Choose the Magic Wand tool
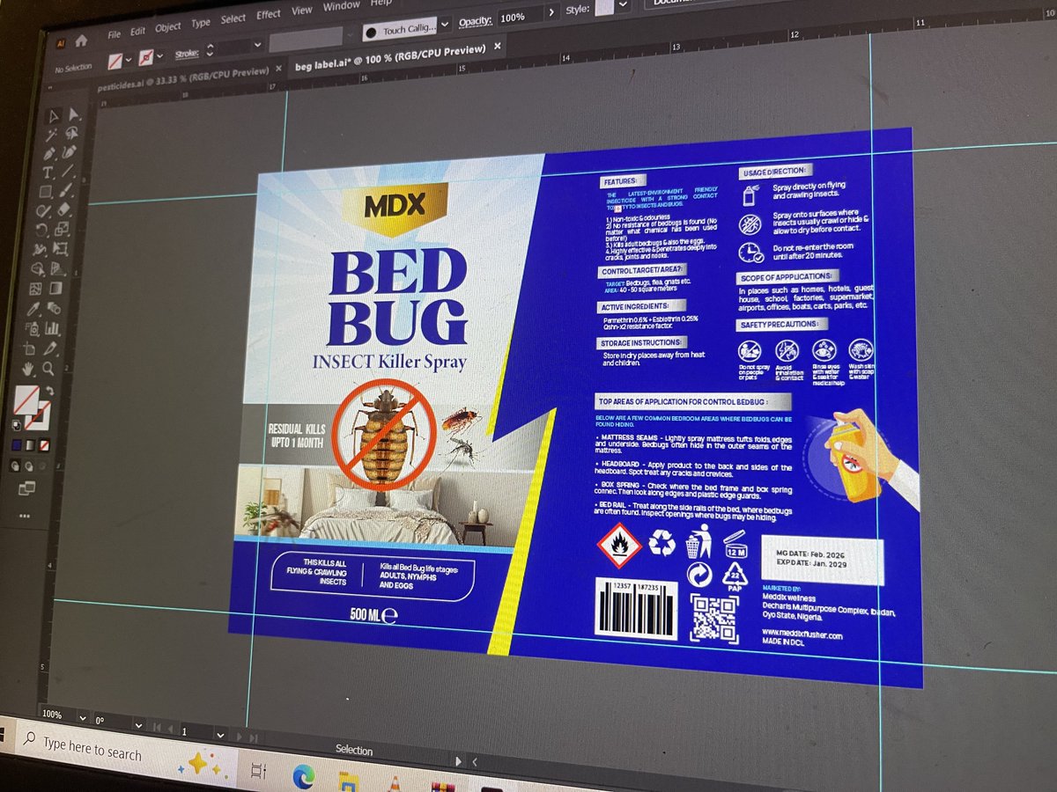Image resolution: width=1057 pixels, height=792 pixels. pyautogui.click(x=50, y=135)
